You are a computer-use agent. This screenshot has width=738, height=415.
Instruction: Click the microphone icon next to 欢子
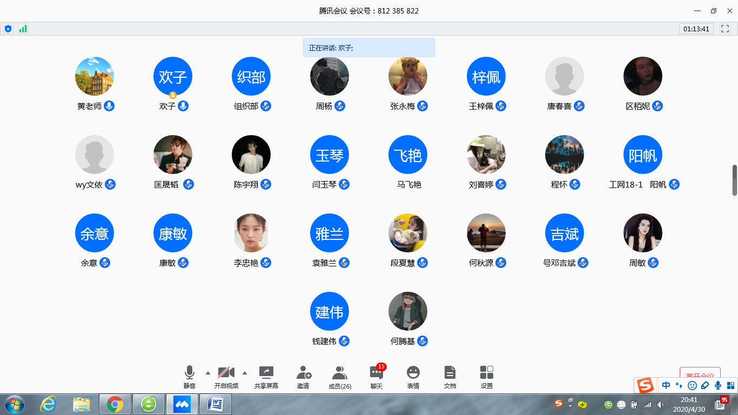click(x=183, y=106)
